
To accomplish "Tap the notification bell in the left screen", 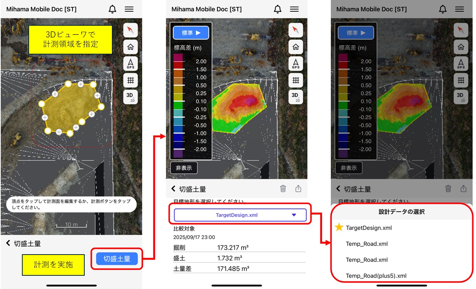I will pos(112,9).
